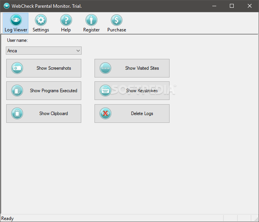259x222 pixels.
Task: Open the Purchase dollar toolbar item
Action: coord(117,23)
